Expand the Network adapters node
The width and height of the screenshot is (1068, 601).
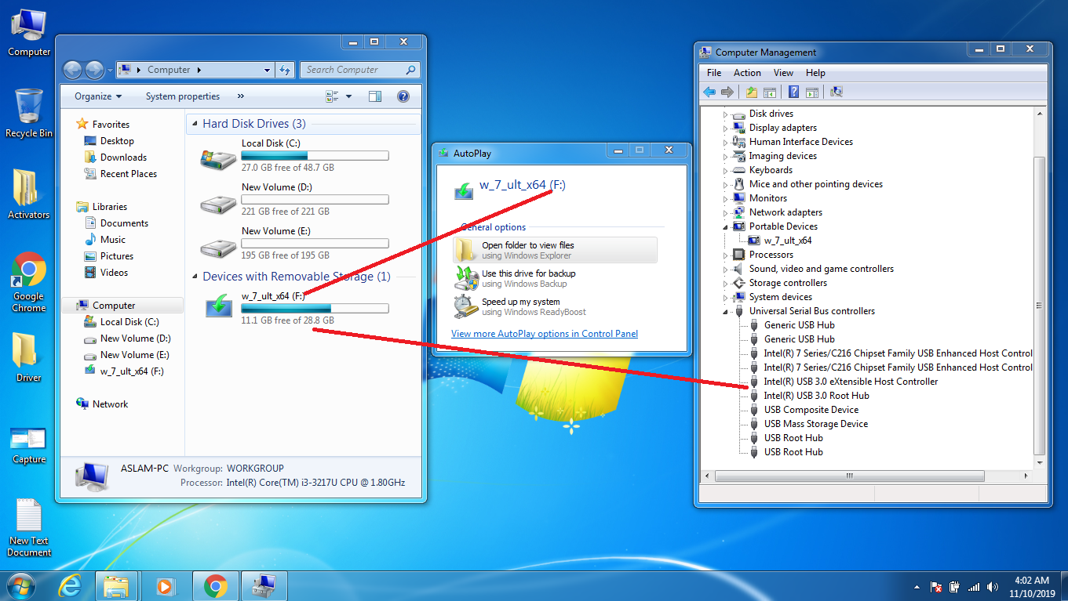(726, 212)
